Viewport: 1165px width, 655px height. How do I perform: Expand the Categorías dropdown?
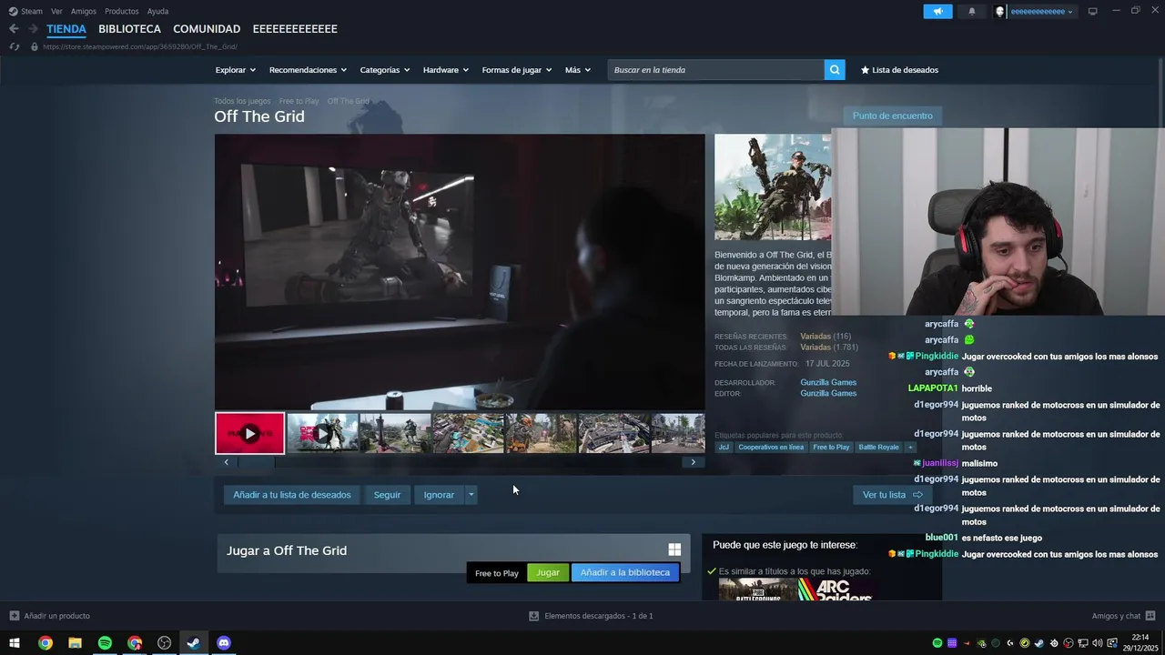[385, 70]
